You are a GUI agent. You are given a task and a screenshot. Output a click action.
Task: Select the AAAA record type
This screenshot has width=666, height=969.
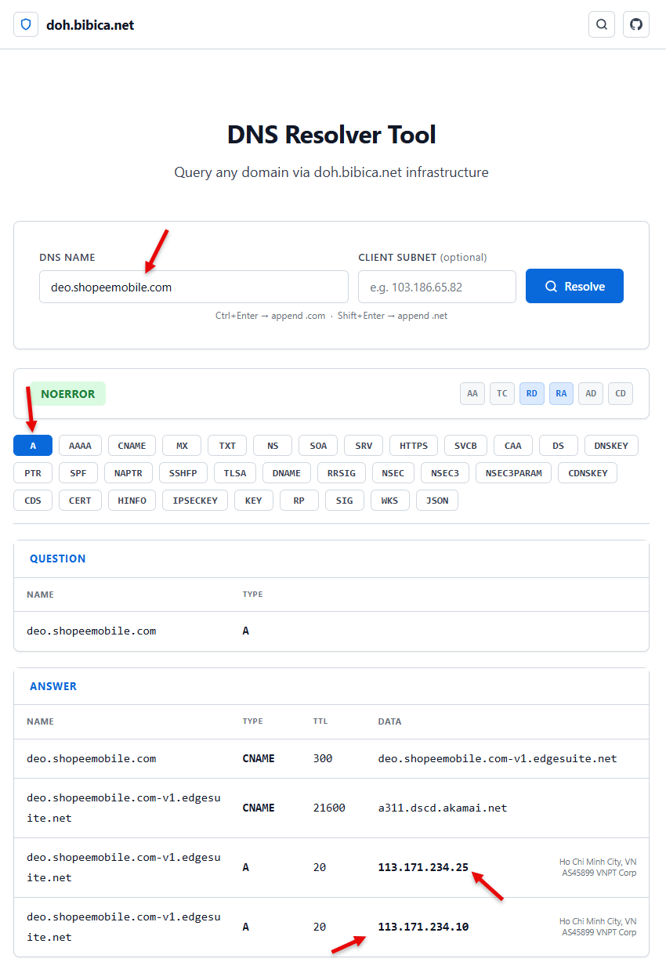coord(80,446)
